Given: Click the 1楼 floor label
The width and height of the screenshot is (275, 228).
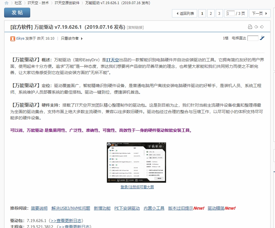Looking at the screenshot, I should (226, 38).
